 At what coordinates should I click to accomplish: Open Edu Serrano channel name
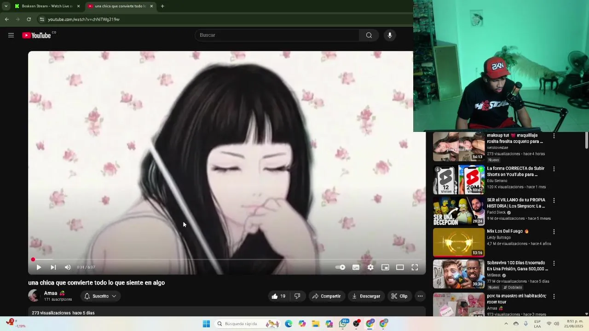pyautogui.click(x=497, y=181)
